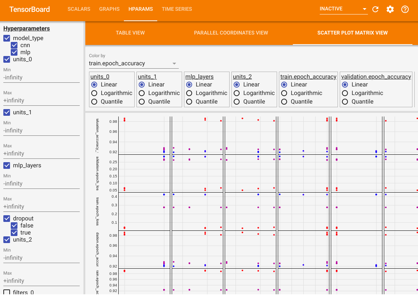Uncheck the model_type checkbox
Viewport: 418px width, 295px height.
click(x=7, y=38)
